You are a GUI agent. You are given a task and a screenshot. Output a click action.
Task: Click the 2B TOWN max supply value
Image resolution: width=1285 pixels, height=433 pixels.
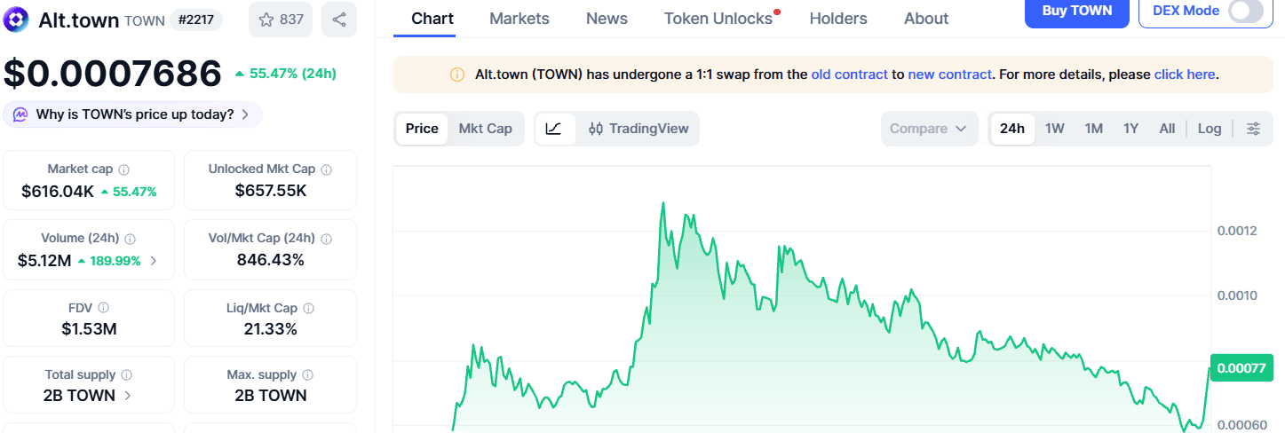pyautogui.click(x=271, y=396)
